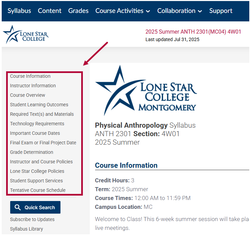Jump to Grade Determination section
The height and width of the screenshot is (236, 251).
[32, 152]
